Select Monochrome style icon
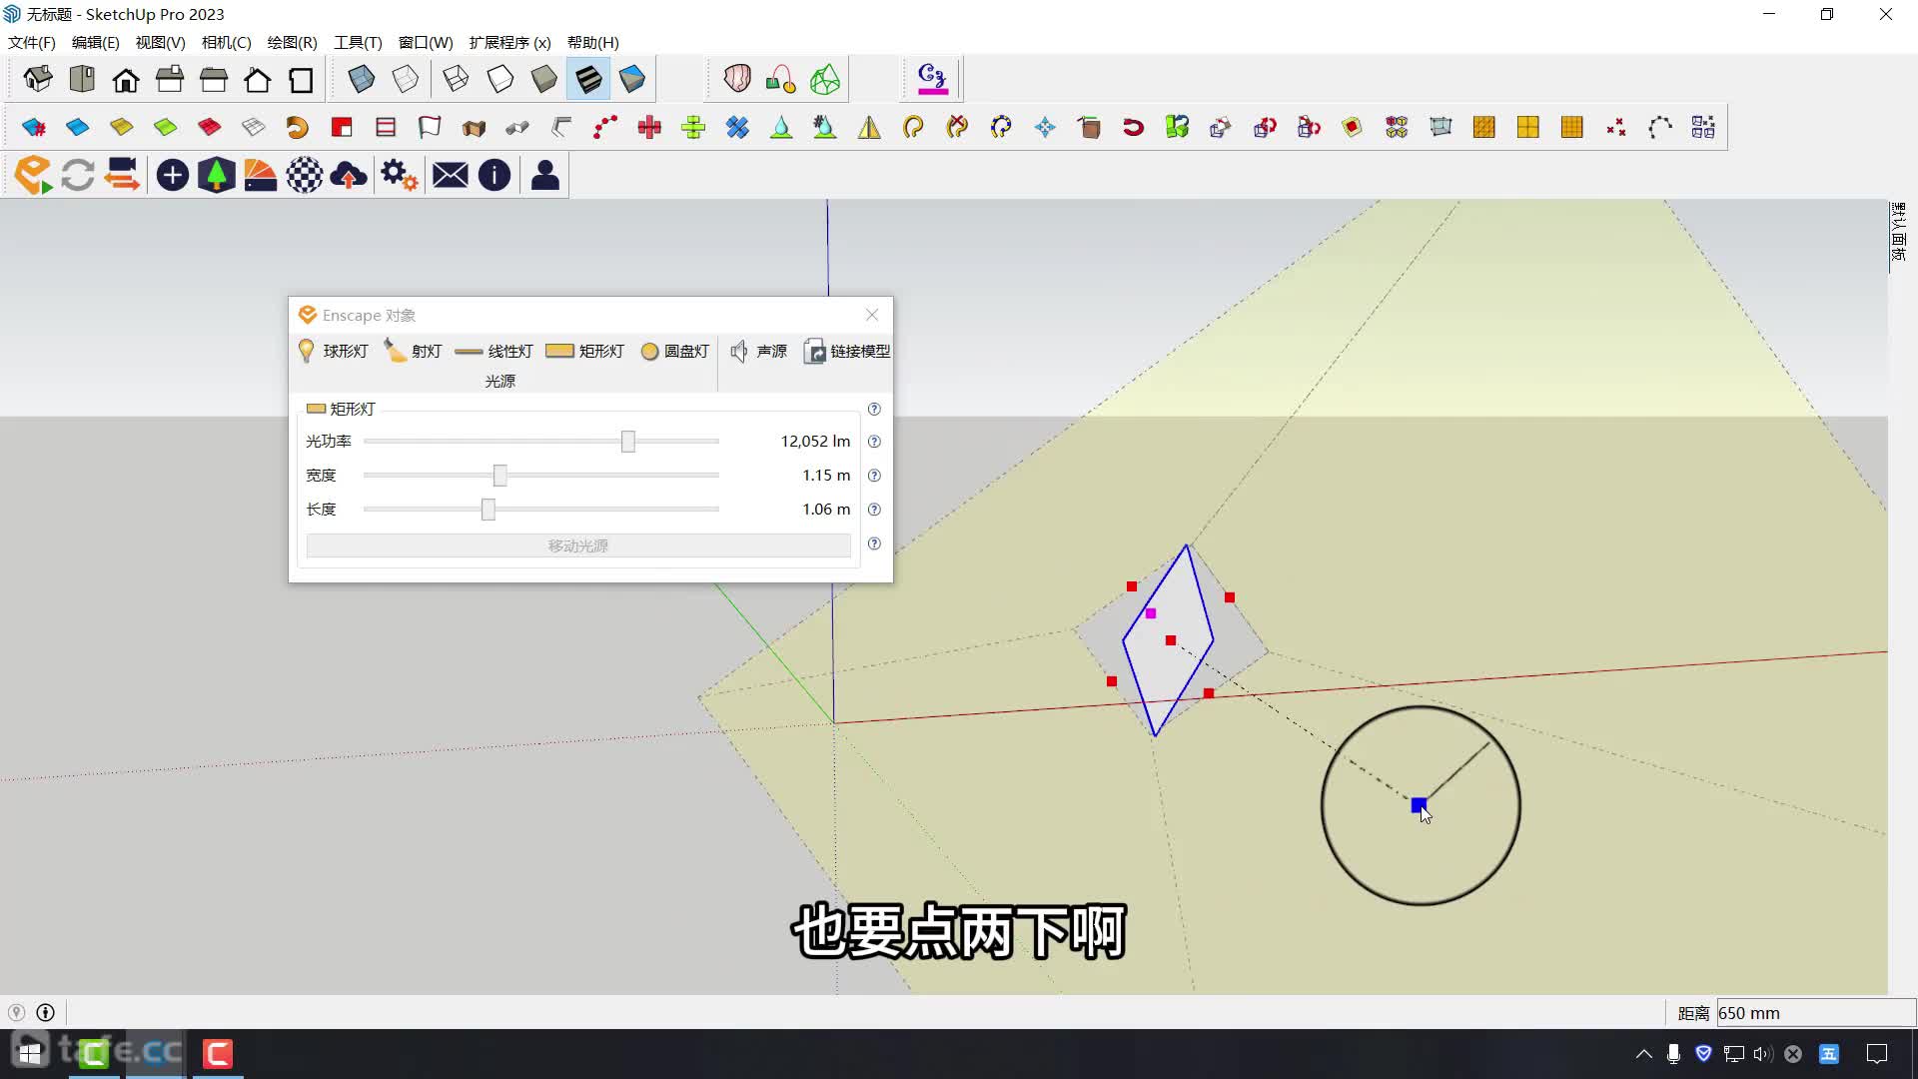Screen dimensions: 1918x1079 (x=632, y=79)
